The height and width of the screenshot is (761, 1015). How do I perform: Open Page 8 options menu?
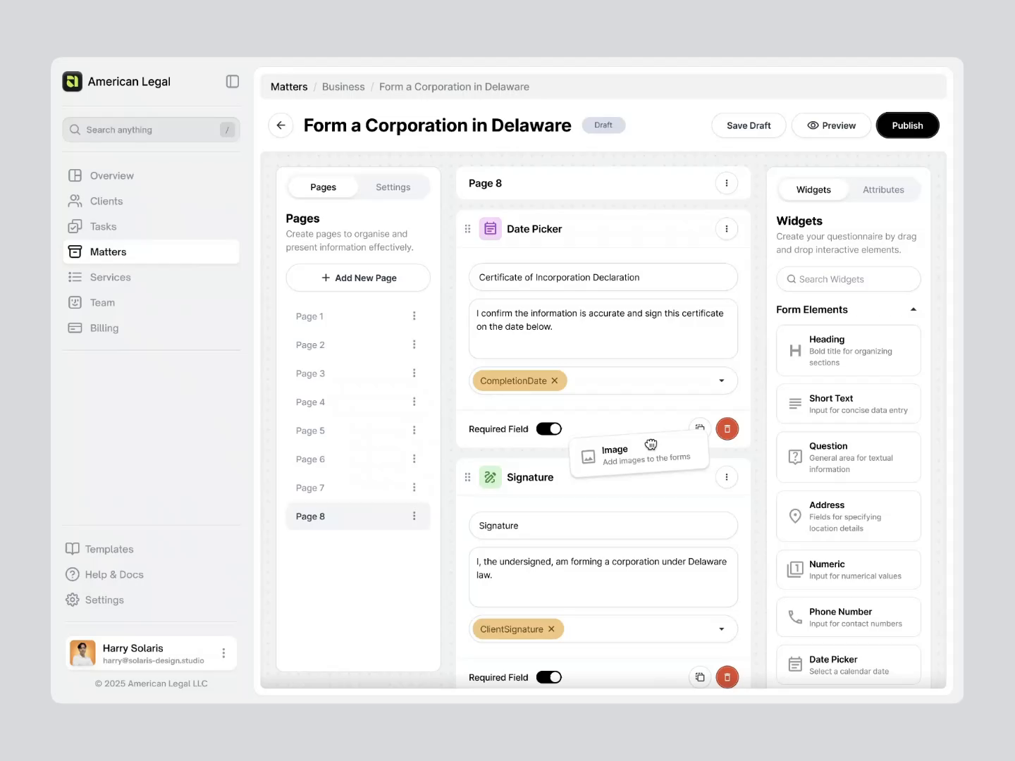coord(727,183)
